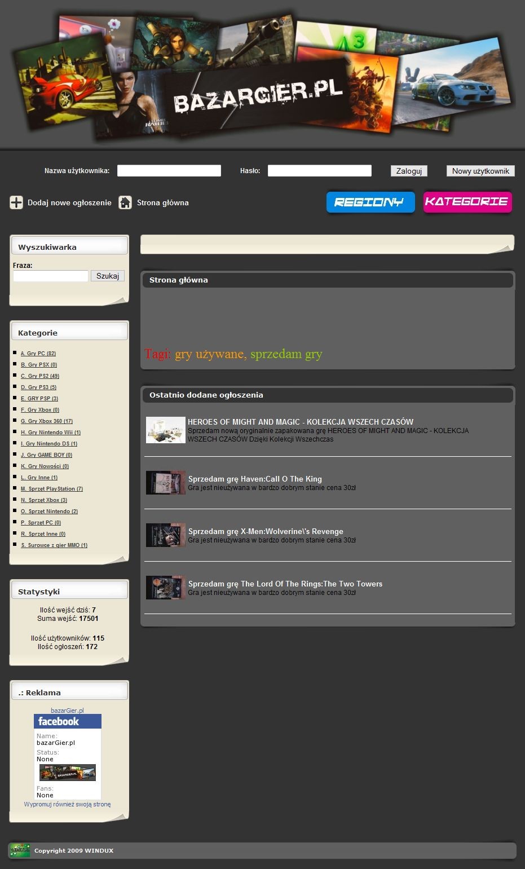This screenshot has width=525, height=869.
Task: Open the Haven: Call of the King thumbnail
Action: click(x=165, y=483)
